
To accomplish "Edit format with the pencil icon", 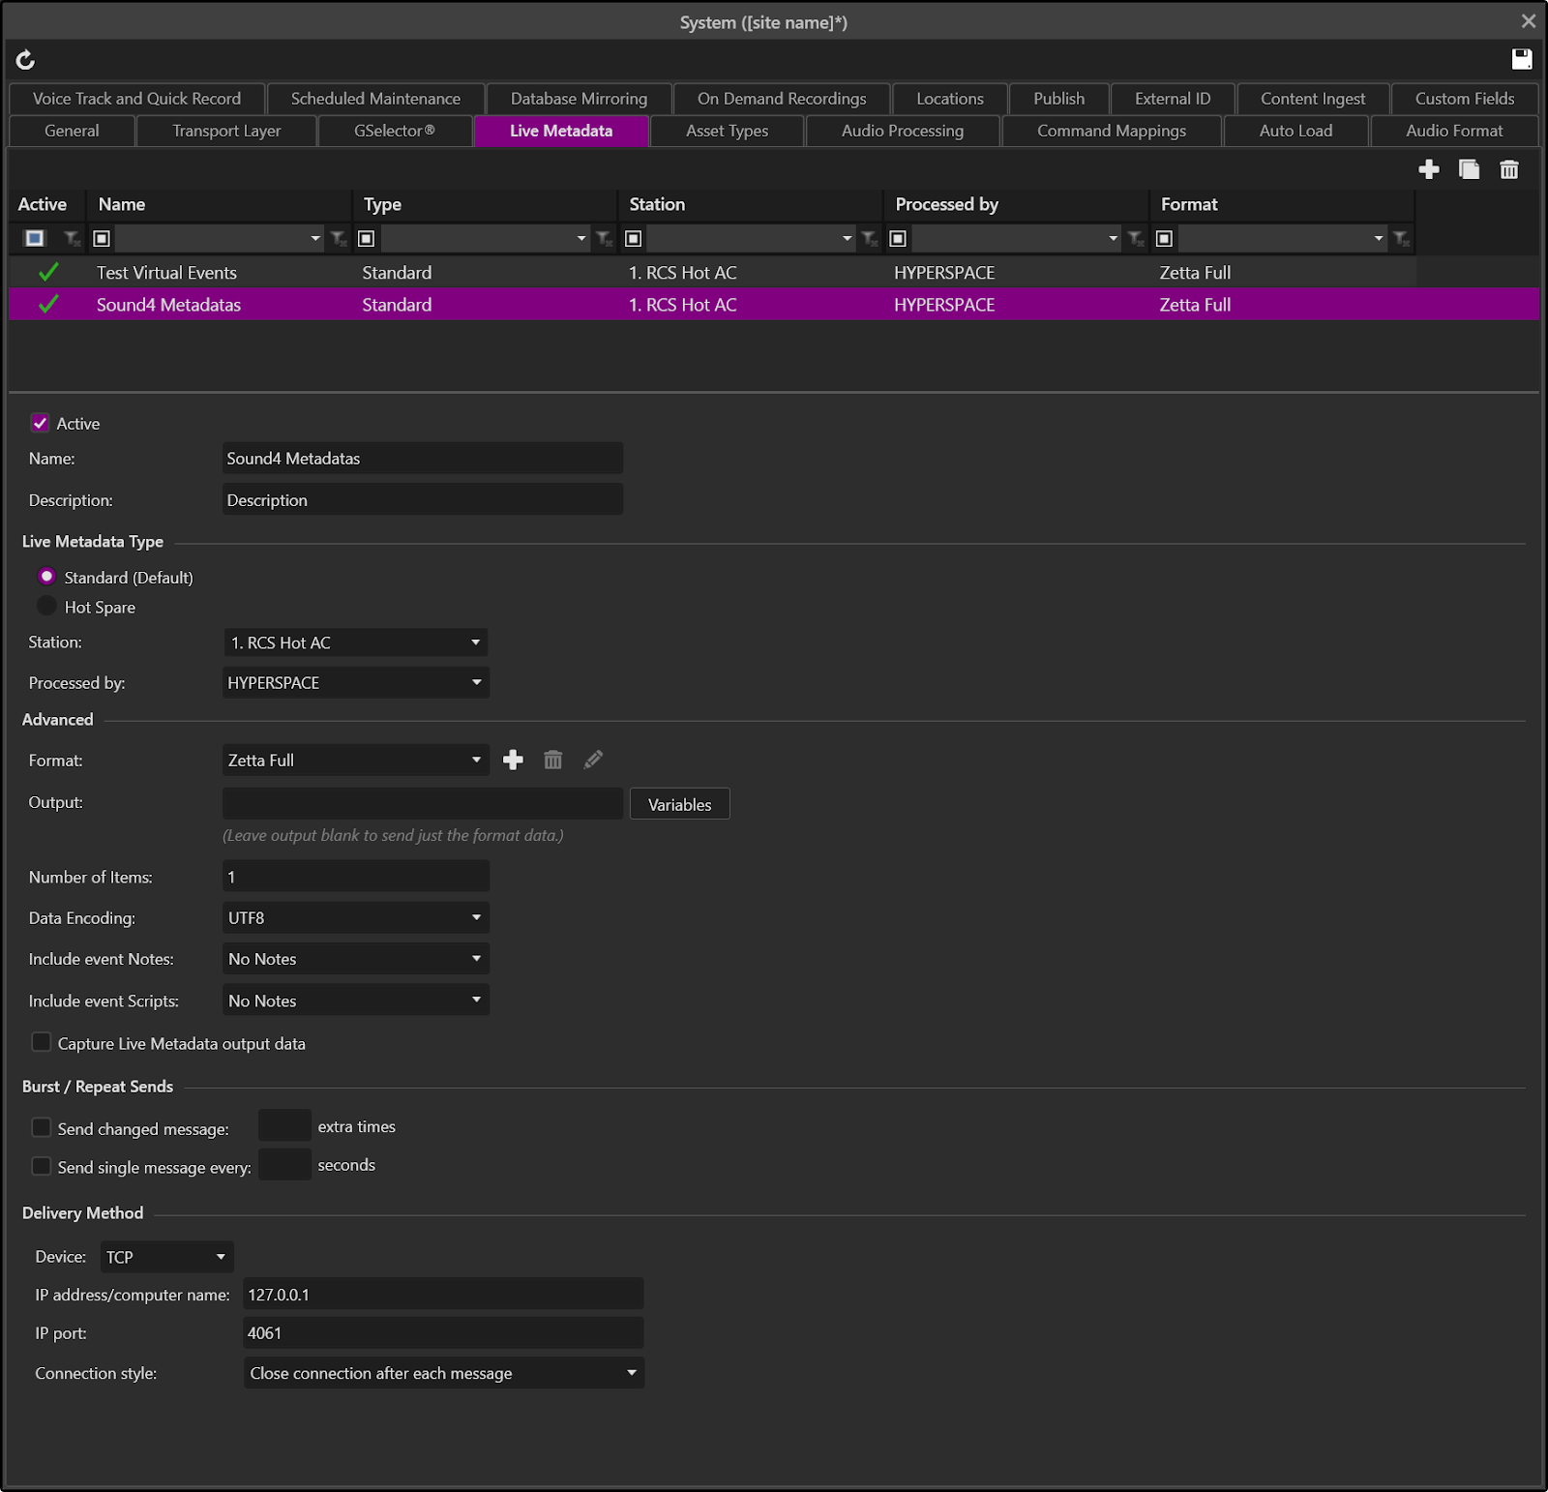I will click(593, 761).
